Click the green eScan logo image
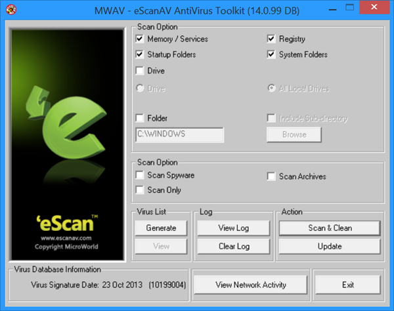 click(x=68, y=145)
